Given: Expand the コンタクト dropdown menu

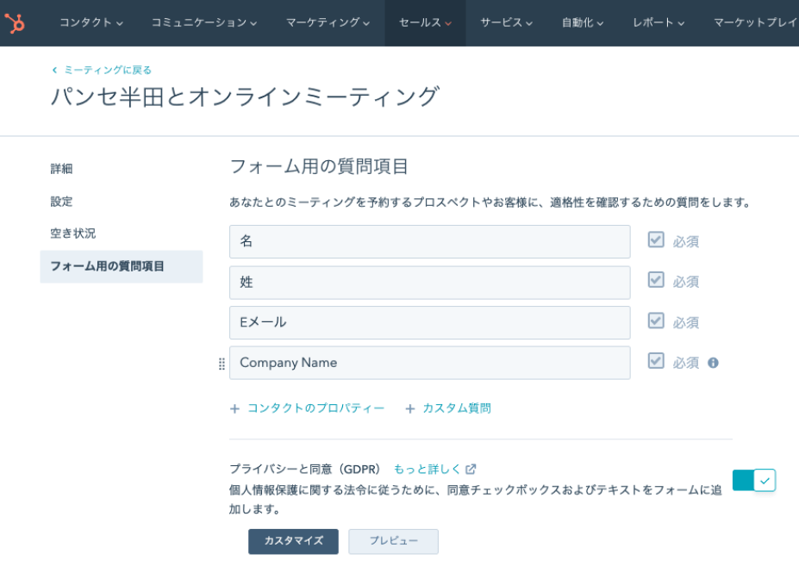Looking at the screenshot, I should [x=91, y=23].
